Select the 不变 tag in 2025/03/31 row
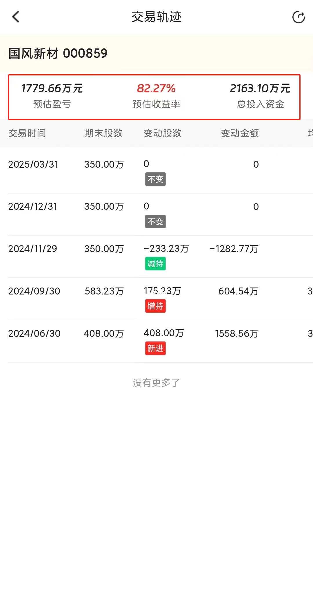The height and width of the screenshot is (591, 313). pos(155,179)
